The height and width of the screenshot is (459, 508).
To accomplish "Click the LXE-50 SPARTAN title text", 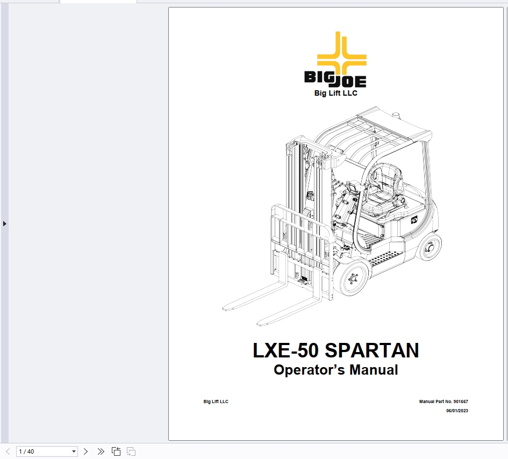I will click(x=337, y=350).
